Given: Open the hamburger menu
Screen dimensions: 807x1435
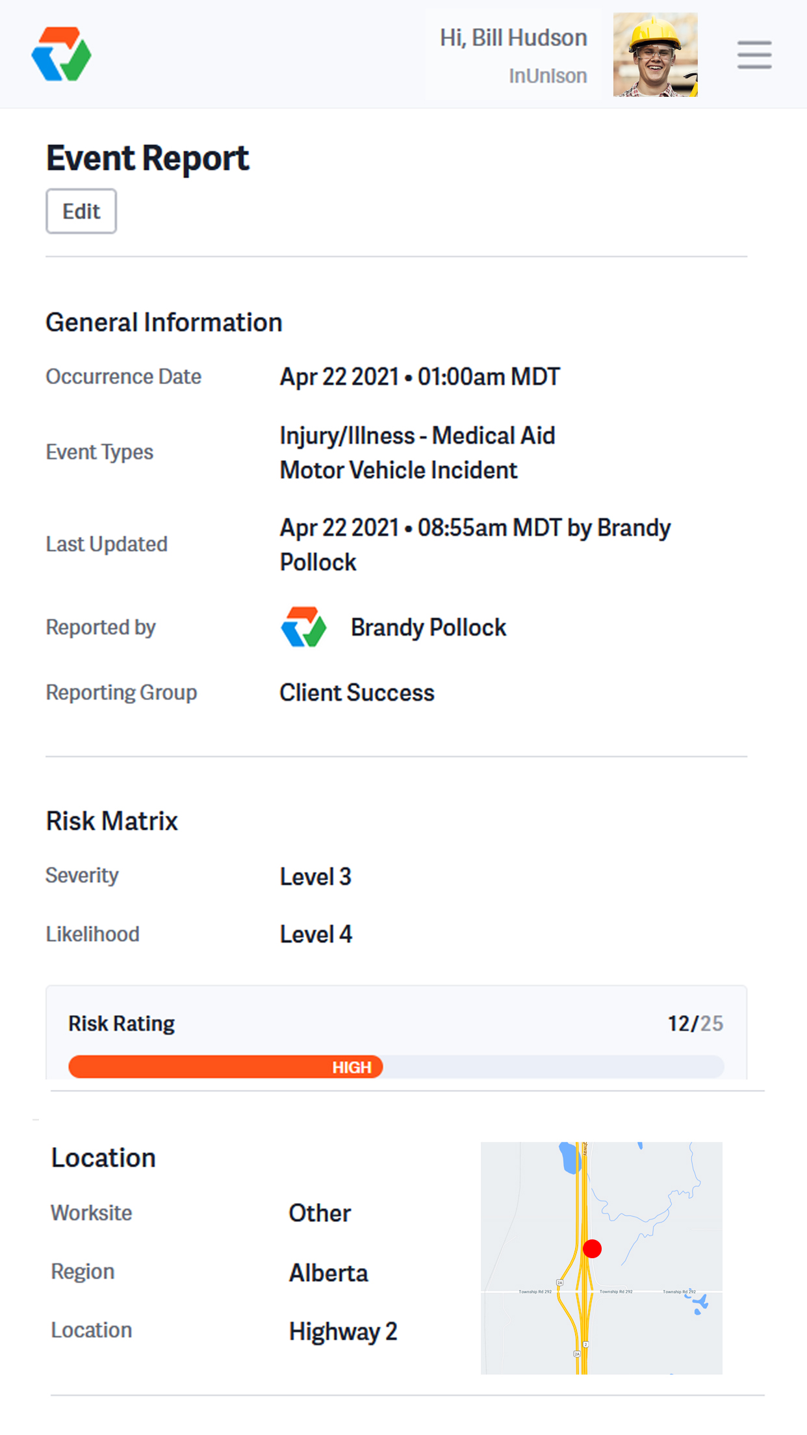Looking at the screenshot, I should (754, 55).
